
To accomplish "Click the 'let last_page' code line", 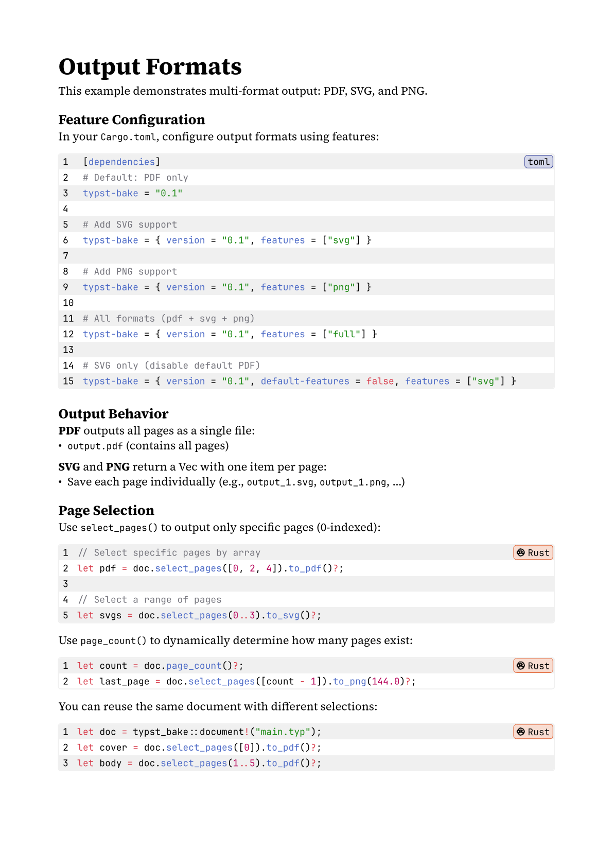I will click(x=246, y=681).
